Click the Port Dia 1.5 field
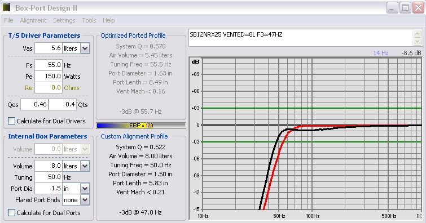 49,189
